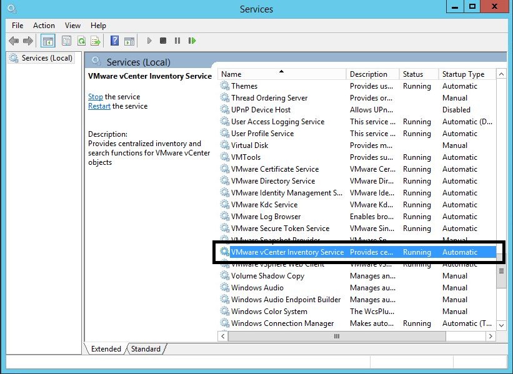Click the Back arrow in toolbar
Viewport: 513px width, 374px height.
pos(14,41)
